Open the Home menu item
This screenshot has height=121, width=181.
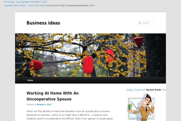(30, 80)
